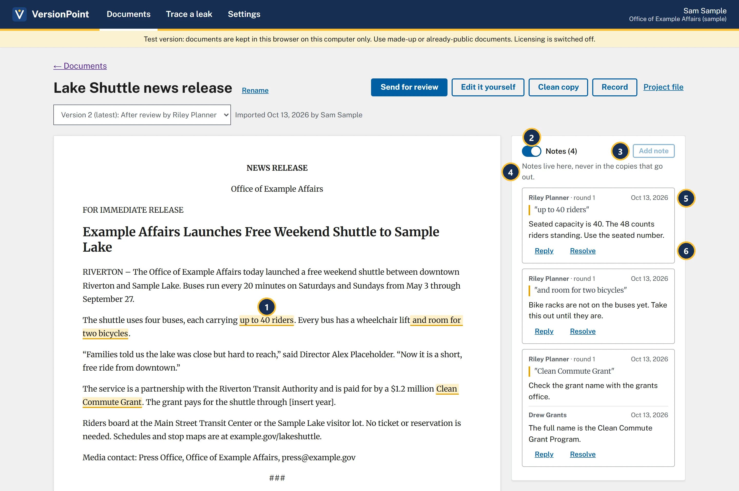Open the Documents nav tab
The width and height of the screenshot is (739, 491).
click(128, 14)
